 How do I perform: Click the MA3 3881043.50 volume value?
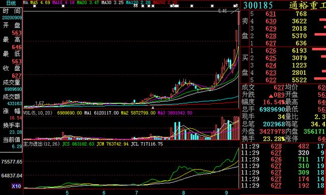[175, 113]
